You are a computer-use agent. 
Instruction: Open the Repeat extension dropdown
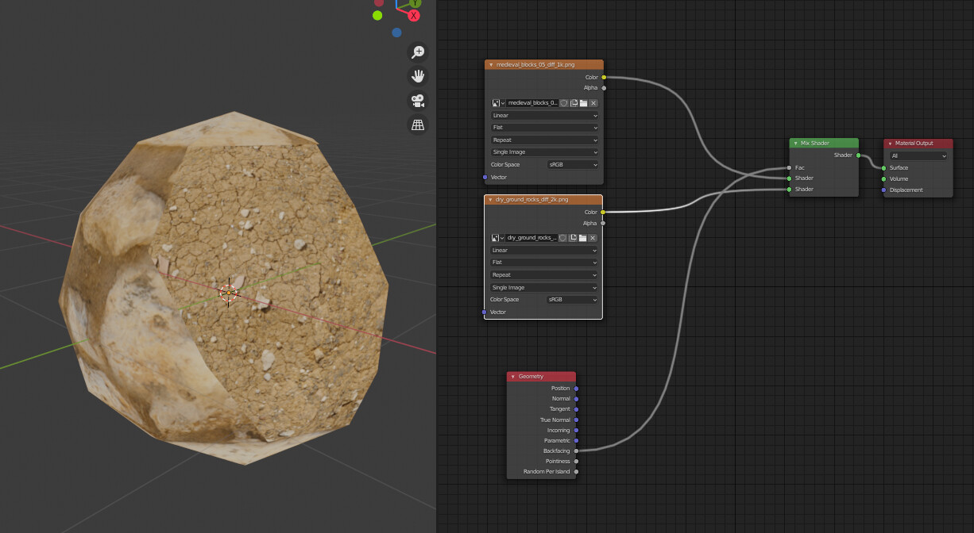tap(543, 140)
